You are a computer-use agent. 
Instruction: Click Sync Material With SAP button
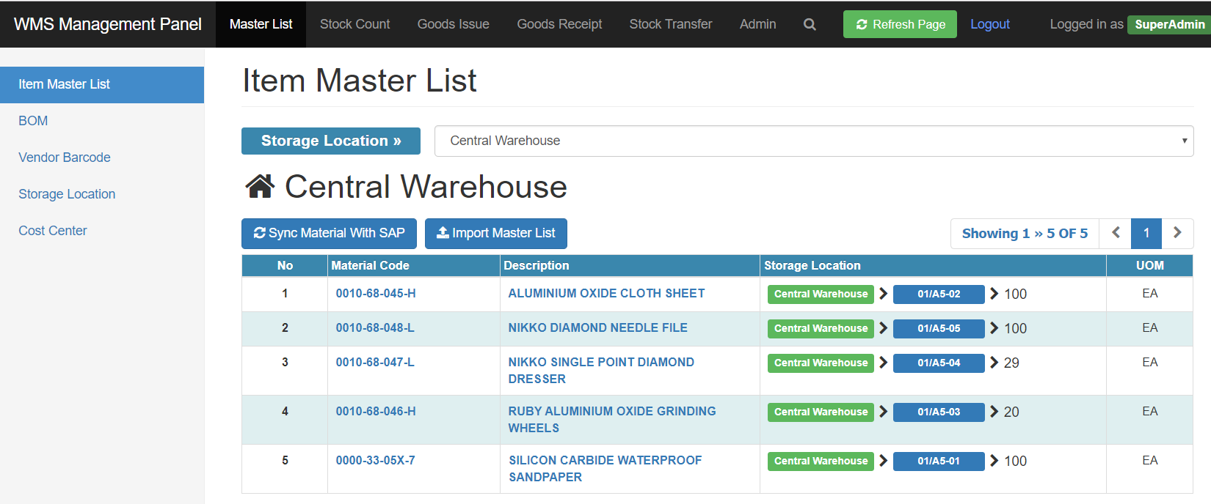[x=329, y=233]
